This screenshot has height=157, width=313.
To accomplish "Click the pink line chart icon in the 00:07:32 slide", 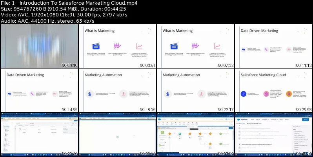I will [x=217, y=47].
